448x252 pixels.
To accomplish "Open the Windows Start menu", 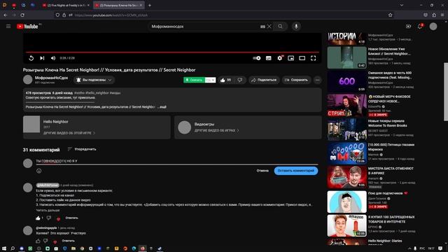I will [4, 248].
